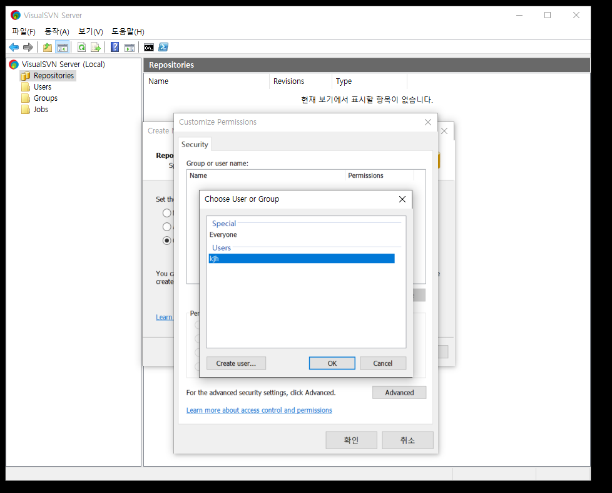Open Help with the blue question-mark icon
Viewport: 612px width, 493px height.
point(115,47)
